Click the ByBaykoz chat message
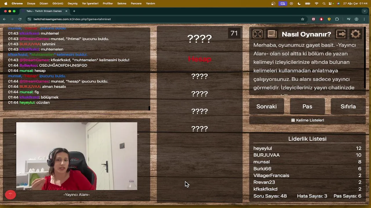The image size is (371, 208). [48, 65]
